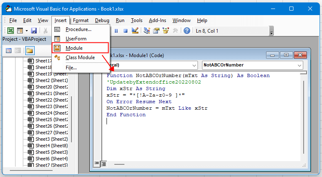Image resolution: width=322 pixels, height=177 pixels.
Task: Choose Class Module in Insert menu
Action: (80, 58)
